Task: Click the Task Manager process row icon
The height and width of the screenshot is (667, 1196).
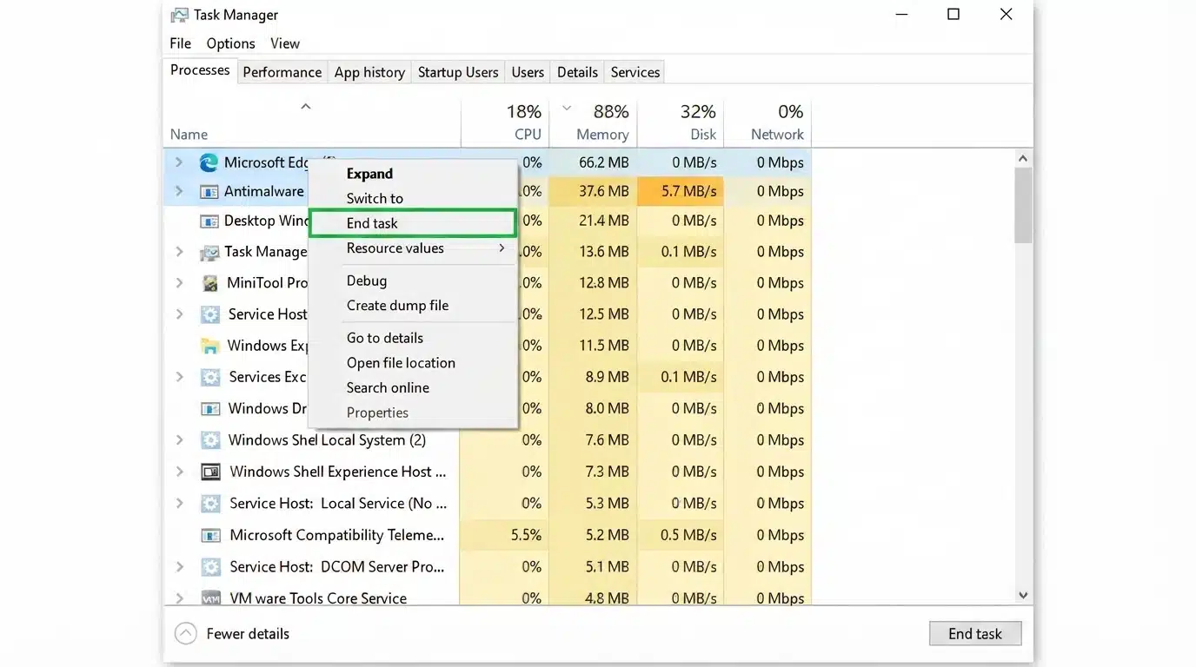Action: coord(209,252)
